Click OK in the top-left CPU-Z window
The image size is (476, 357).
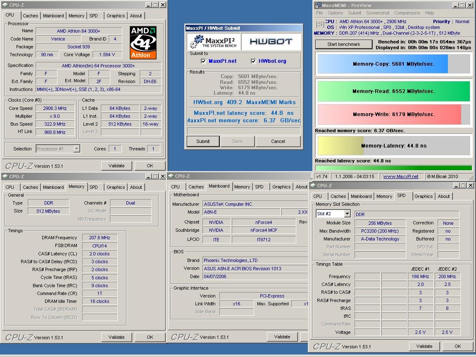click(150, 166)
